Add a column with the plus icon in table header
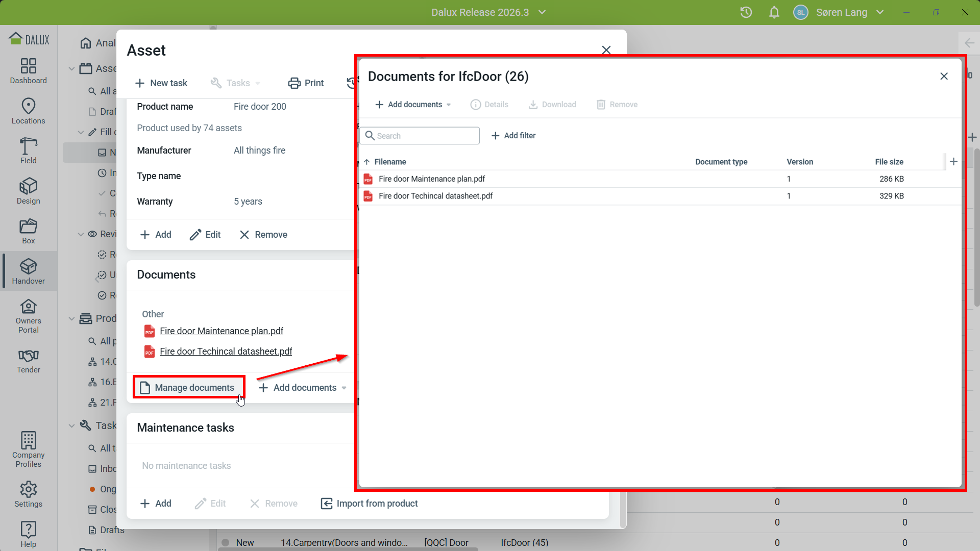980x551 pixels. click(953, 162)
